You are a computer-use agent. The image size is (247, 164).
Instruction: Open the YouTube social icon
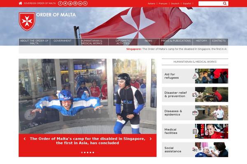click(x=70, y=3)
